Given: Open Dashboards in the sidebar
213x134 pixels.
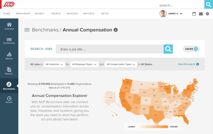Looking at the screenshot, I should (9, 41).
